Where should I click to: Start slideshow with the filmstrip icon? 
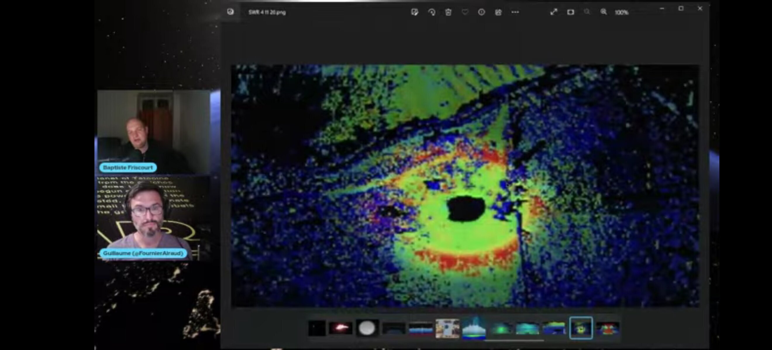(570, 12)
